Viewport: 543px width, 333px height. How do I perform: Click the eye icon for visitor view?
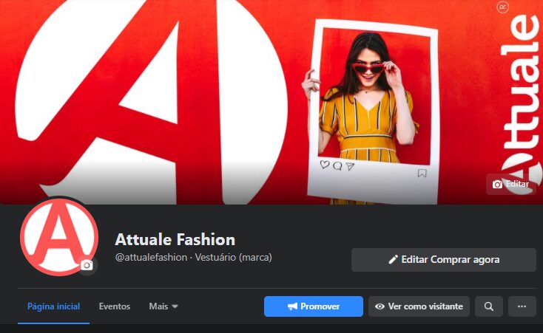coord(380,306)
